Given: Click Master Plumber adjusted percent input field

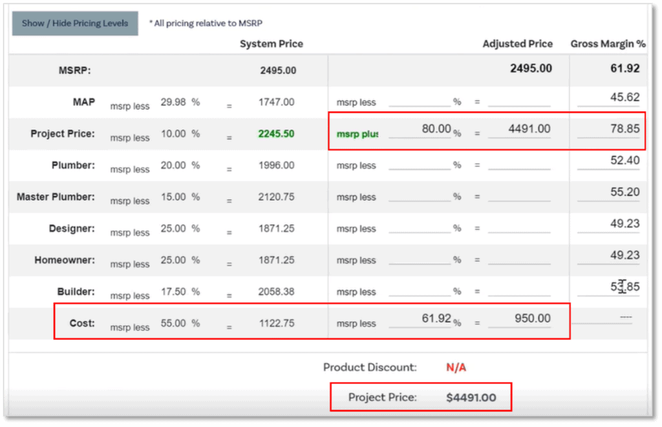Looking at the screenshot, I should [x=420, y=196].
